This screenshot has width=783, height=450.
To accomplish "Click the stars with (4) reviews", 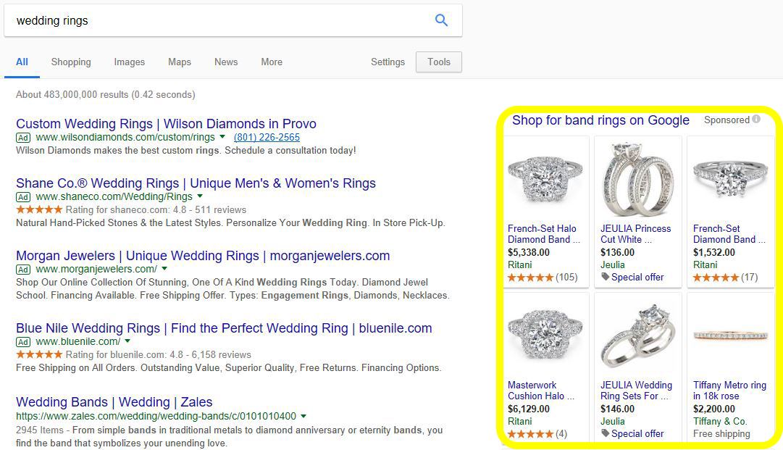I will click(x=530, y=433).
